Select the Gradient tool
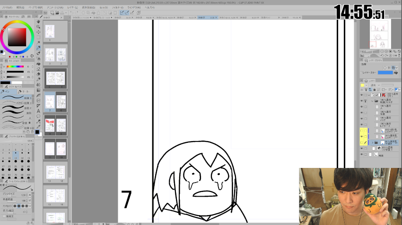This screenshot has height=225, width=402. click(38, 90)
